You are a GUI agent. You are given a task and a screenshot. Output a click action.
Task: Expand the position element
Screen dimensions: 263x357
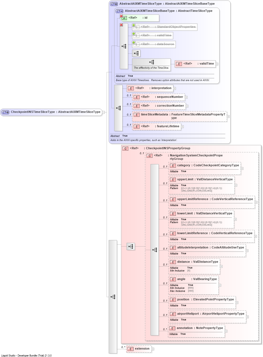237,303
